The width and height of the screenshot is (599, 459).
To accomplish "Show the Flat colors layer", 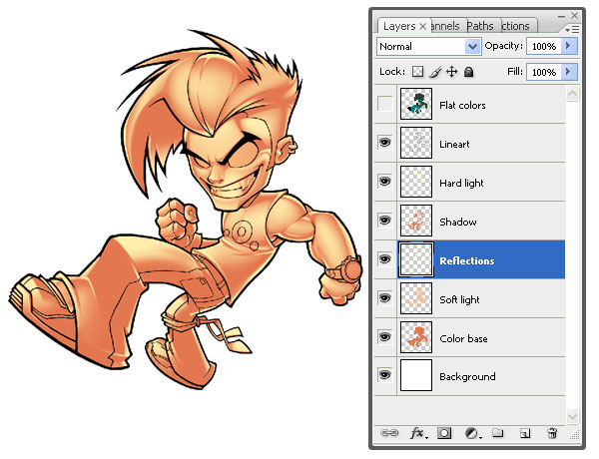I will coord(384,104).
